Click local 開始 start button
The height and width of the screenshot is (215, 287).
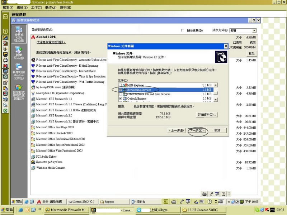(x=7, y=210)
